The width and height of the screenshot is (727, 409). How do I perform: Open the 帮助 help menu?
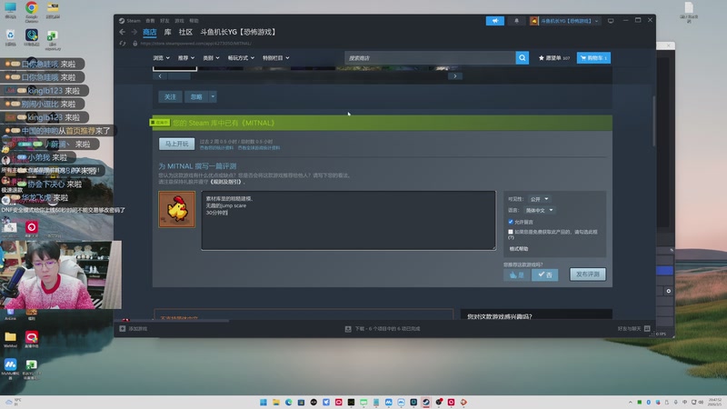[x=194, y=21]
